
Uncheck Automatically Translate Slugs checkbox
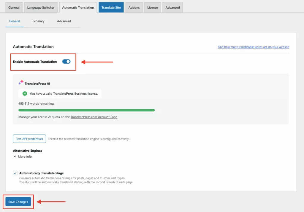pos(15,173)
